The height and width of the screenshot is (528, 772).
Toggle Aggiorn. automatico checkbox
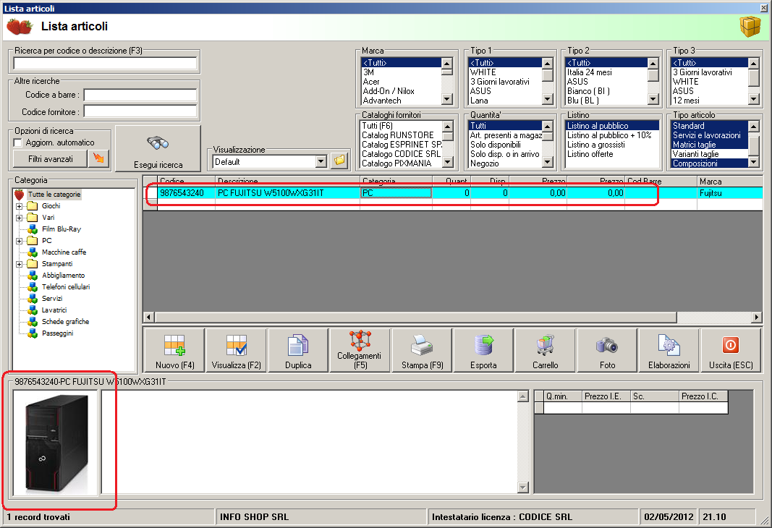pos(18,142)
